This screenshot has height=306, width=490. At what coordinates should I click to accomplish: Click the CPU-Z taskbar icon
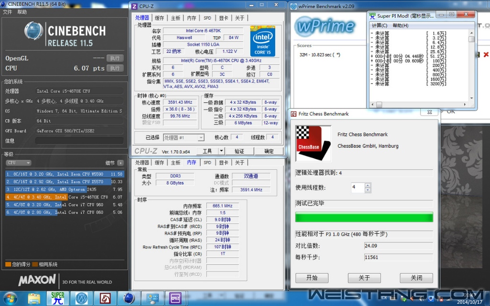click(176, 298)
